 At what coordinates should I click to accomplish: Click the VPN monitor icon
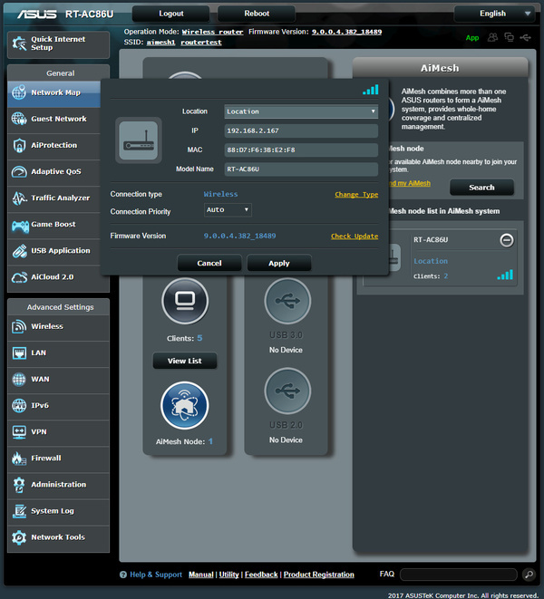[x=19, y=432]
